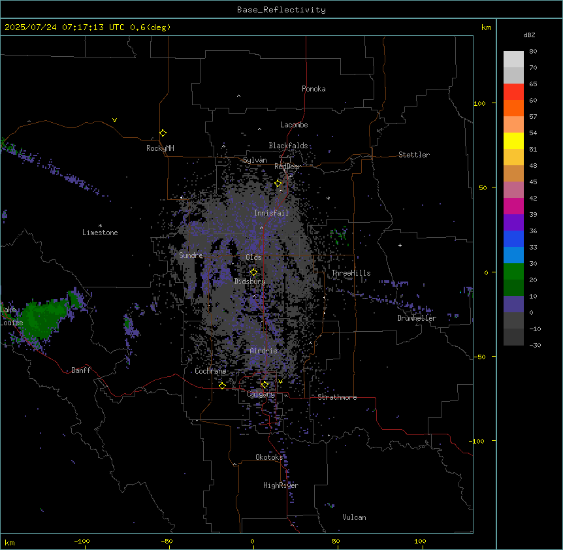Click the yellow diamond marker beside RockyMH

coord(163,133)
